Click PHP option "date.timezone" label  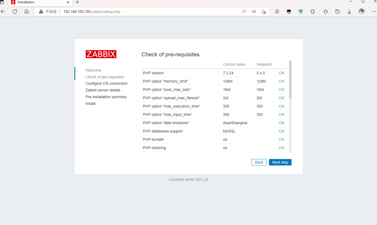click(x=167, y=123)
